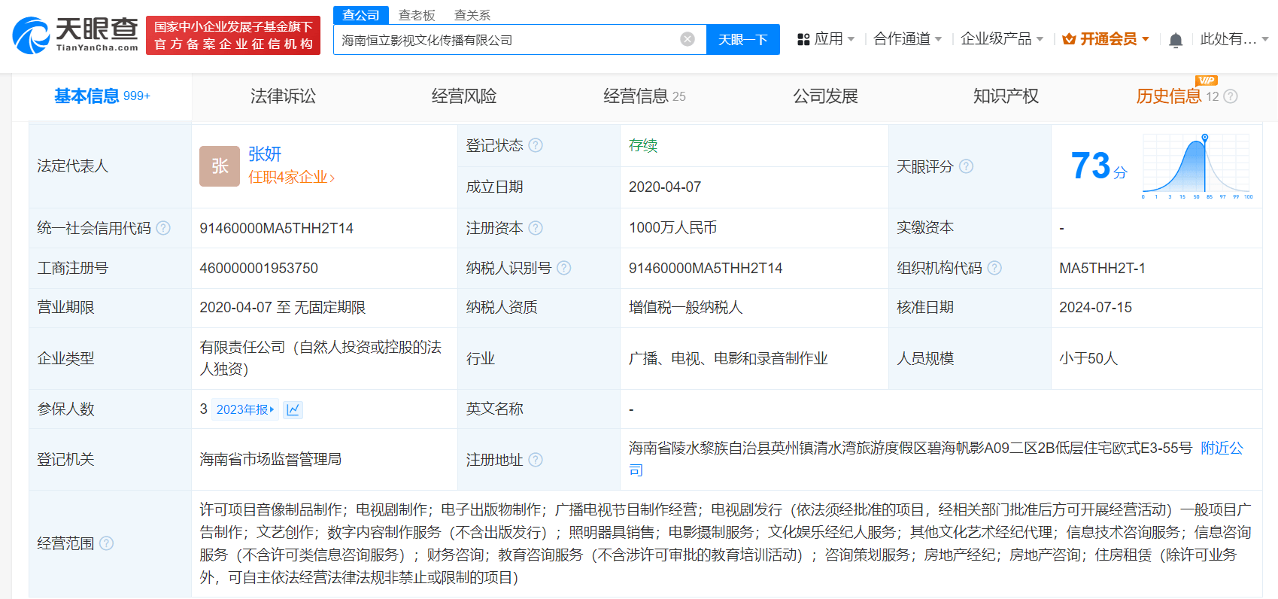Screen dimensions: 1278x599
Task: Select the 查老板 search tab
Action: [x=417, y=15]
